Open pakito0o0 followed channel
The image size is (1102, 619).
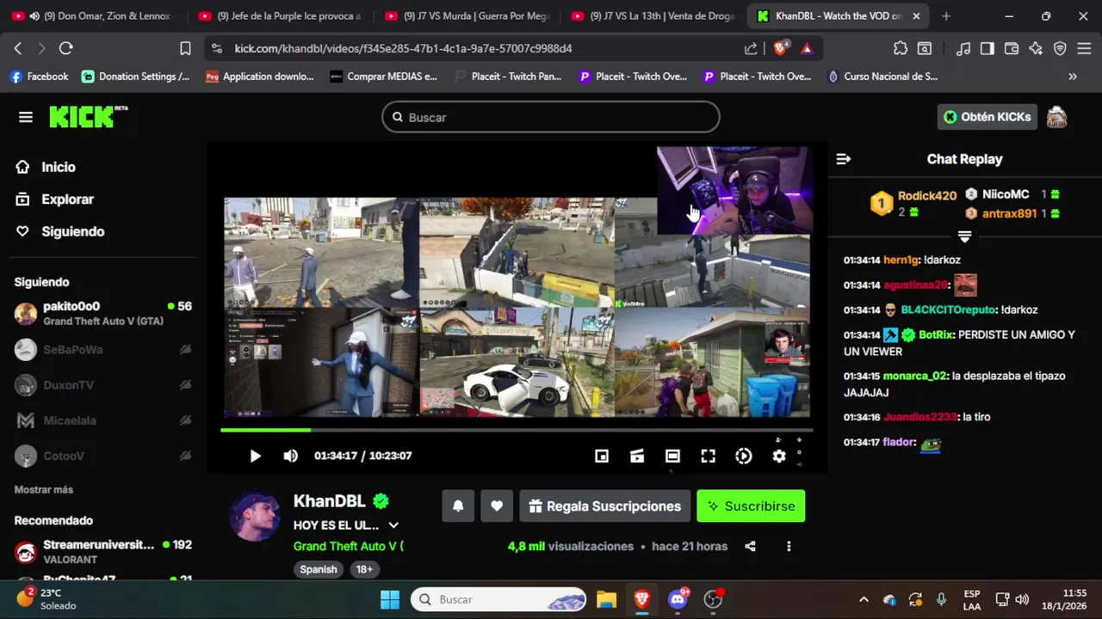[103, 313]
